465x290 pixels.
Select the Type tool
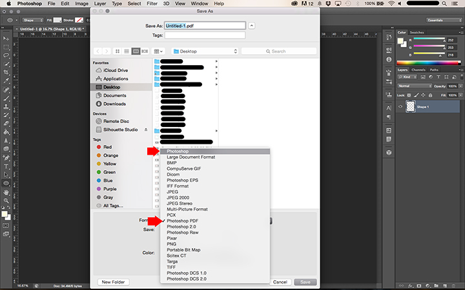point(6,166)
